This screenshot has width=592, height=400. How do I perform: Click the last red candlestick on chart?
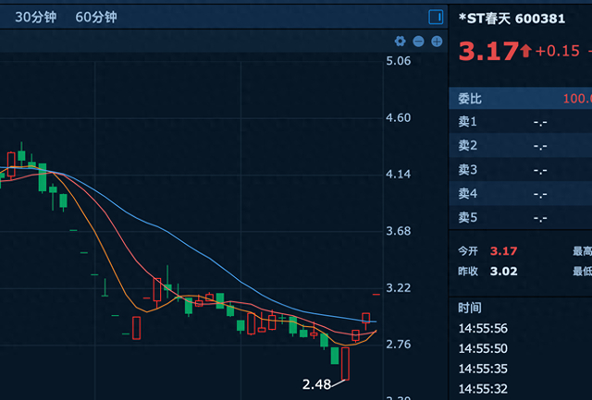click(x=366, y=319)
